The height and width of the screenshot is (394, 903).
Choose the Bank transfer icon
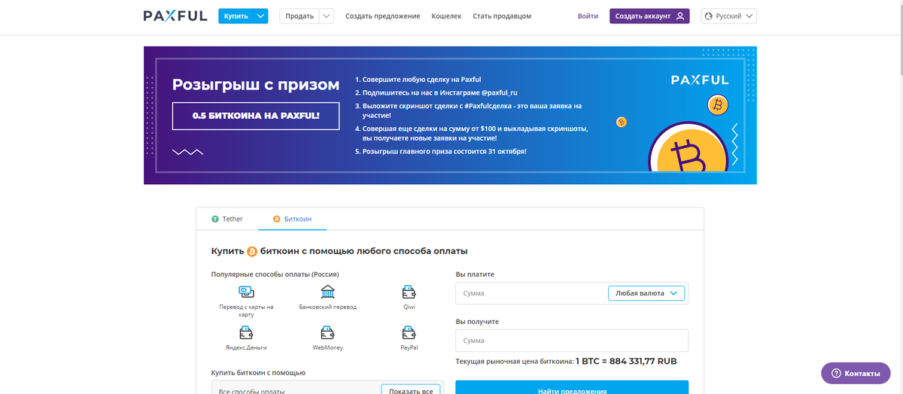click(327, 292)
